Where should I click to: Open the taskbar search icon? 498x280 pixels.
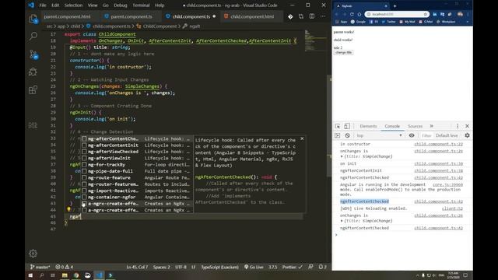click(41, 275)
